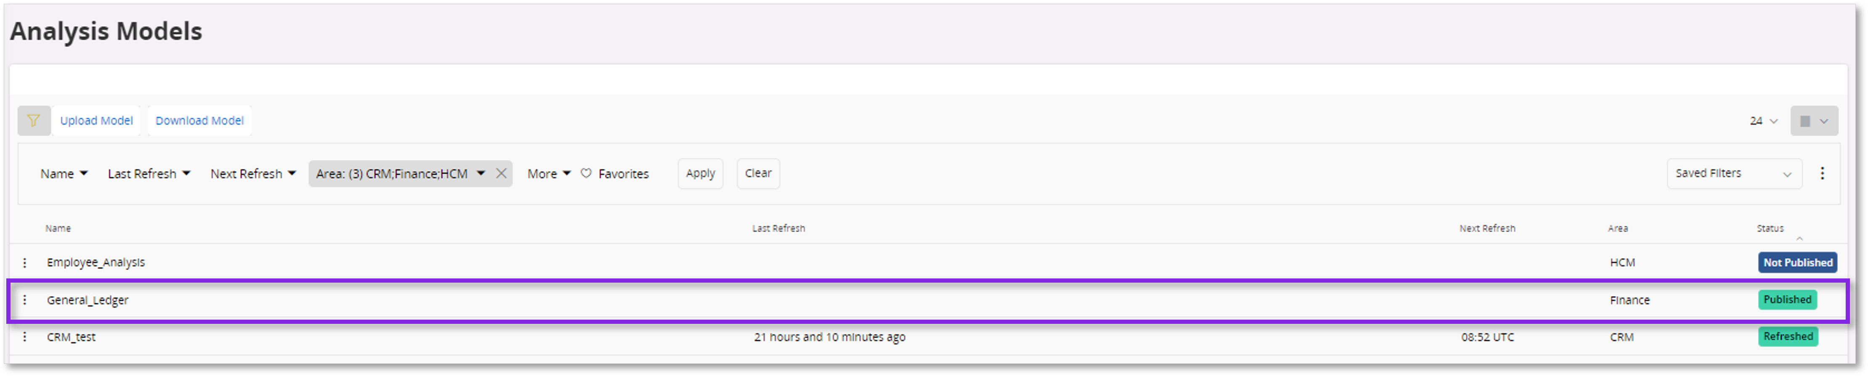Apply the selected filters
This screenshot has height=376, width=1868.
(x=700, y=173)
